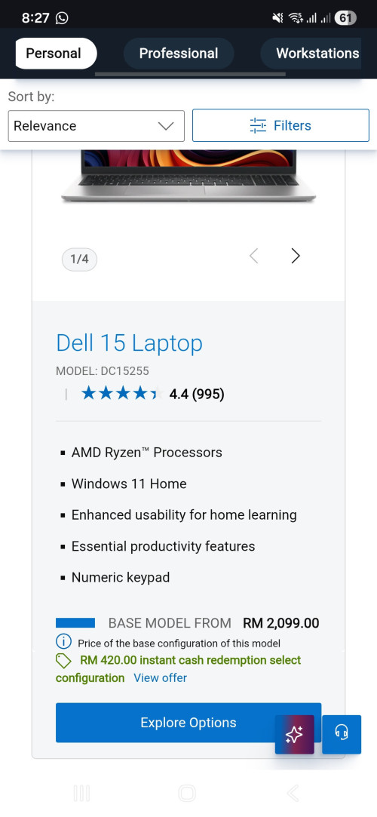The image size is (377, 817).
Task: Switch to the Professional tab
Action: coord(179,53)
